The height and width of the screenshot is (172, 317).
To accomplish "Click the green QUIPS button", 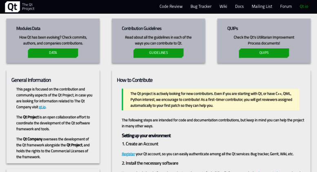I will point(264,53).
